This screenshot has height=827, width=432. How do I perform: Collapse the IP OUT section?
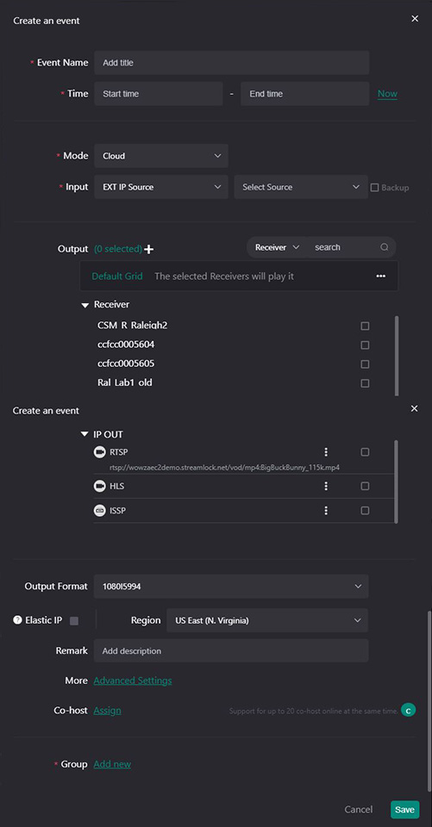coord(85,434)
